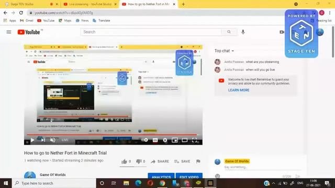Open the YouTube guide hamburger menu

tap(9, 32)
